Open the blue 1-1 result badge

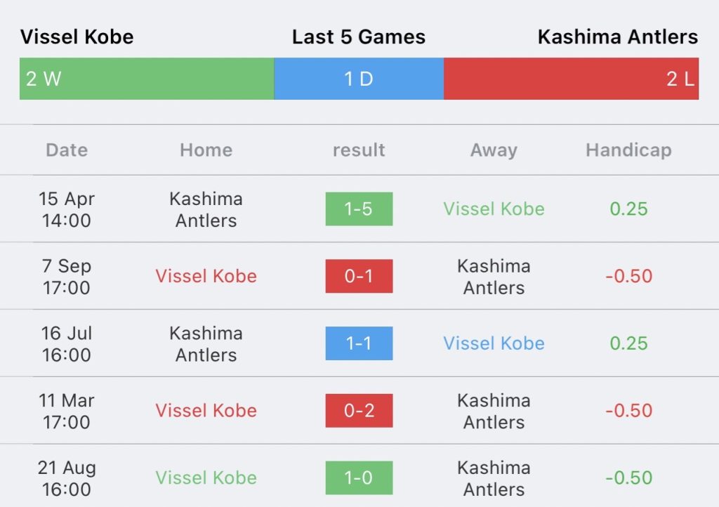pos(359,343)
